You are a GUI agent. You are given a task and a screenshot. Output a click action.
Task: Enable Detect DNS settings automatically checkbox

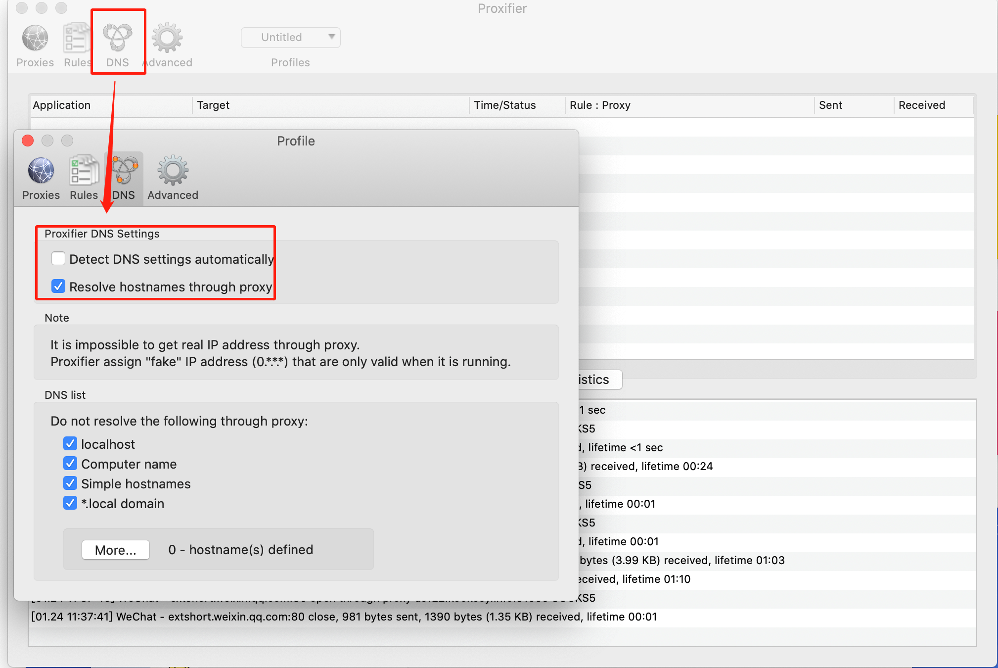[x=58, y=259]
